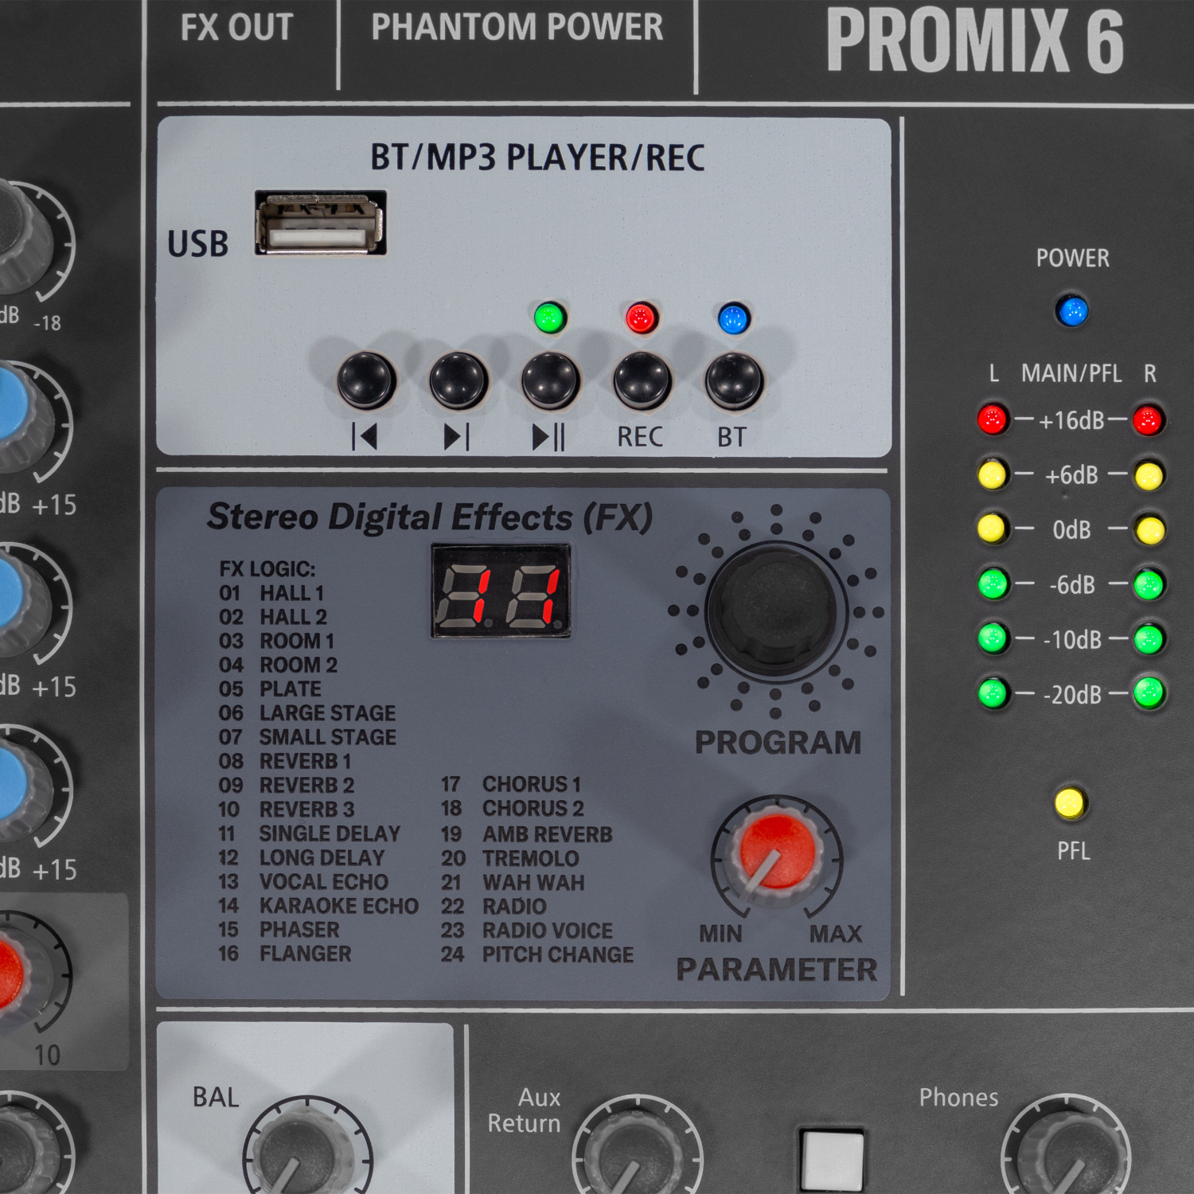Click the green play indicator LED
The height and width of the screenshot is (1194, 1194).
(x=549, y=318)
